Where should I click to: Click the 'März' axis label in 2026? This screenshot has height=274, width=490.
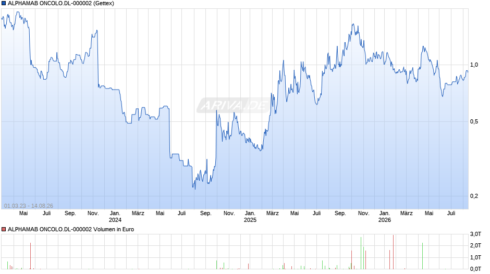coord(407,214)
